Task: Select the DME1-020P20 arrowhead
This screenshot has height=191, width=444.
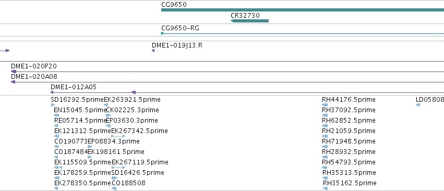Action: 14,71
